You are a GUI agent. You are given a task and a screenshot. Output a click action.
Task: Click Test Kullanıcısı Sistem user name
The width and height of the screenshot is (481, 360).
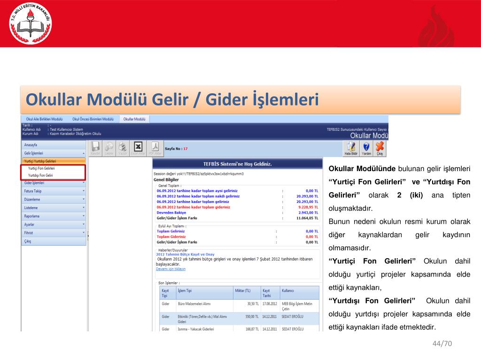(66, 129)
